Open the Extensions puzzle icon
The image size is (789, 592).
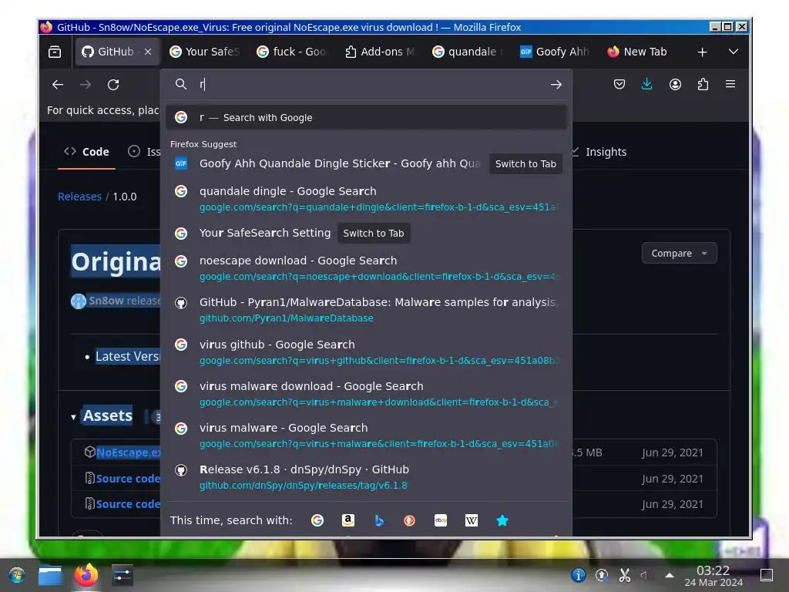(x=703, y=84)
